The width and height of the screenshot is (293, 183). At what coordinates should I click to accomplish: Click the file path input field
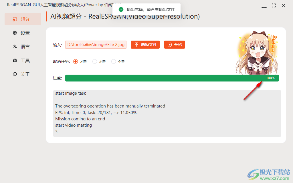(x=96, y=45)
